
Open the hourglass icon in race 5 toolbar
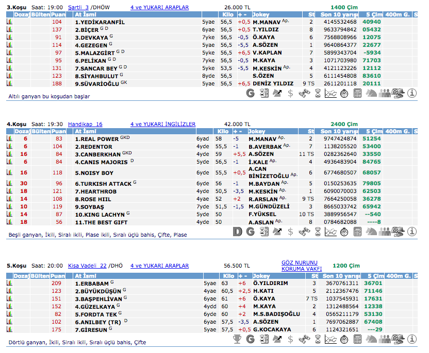click(318, 339)
